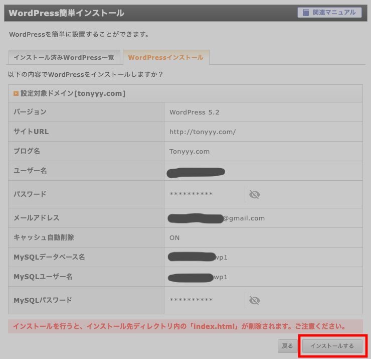Open the 関連マニュアル manual button
This screenshot has height=359, width=371.
(x=329, y=13)
